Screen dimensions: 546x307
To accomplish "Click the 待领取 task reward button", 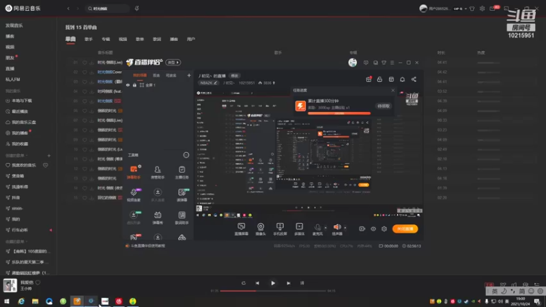I will 384,106.
